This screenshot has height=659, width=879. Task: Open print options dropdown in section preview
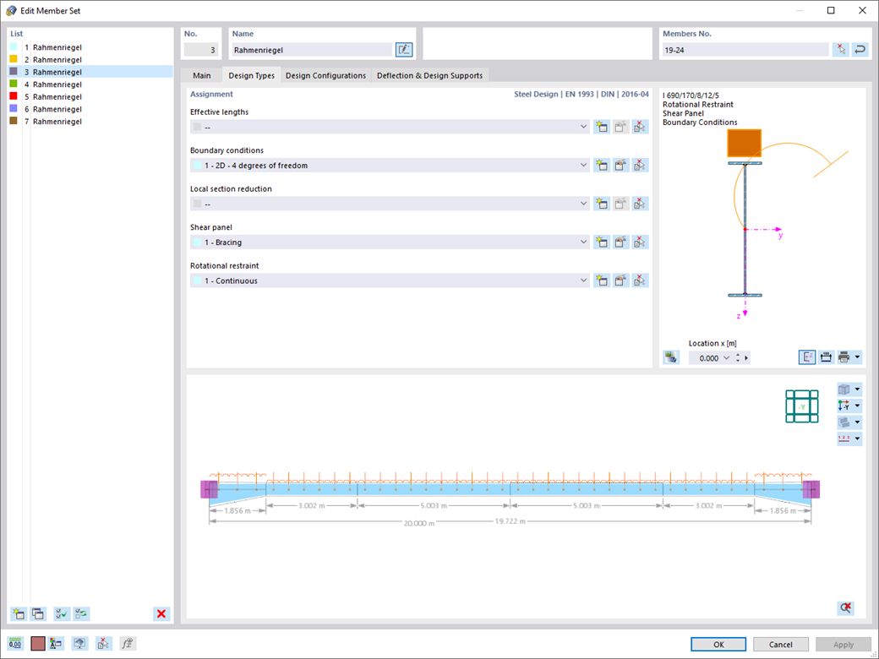[x=858, y=357]
